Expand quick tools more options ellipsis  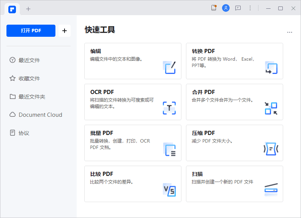click(290, 33)
